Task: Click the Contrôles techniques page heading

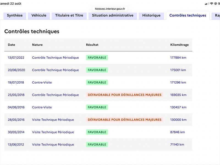Action: coord(32,31)
